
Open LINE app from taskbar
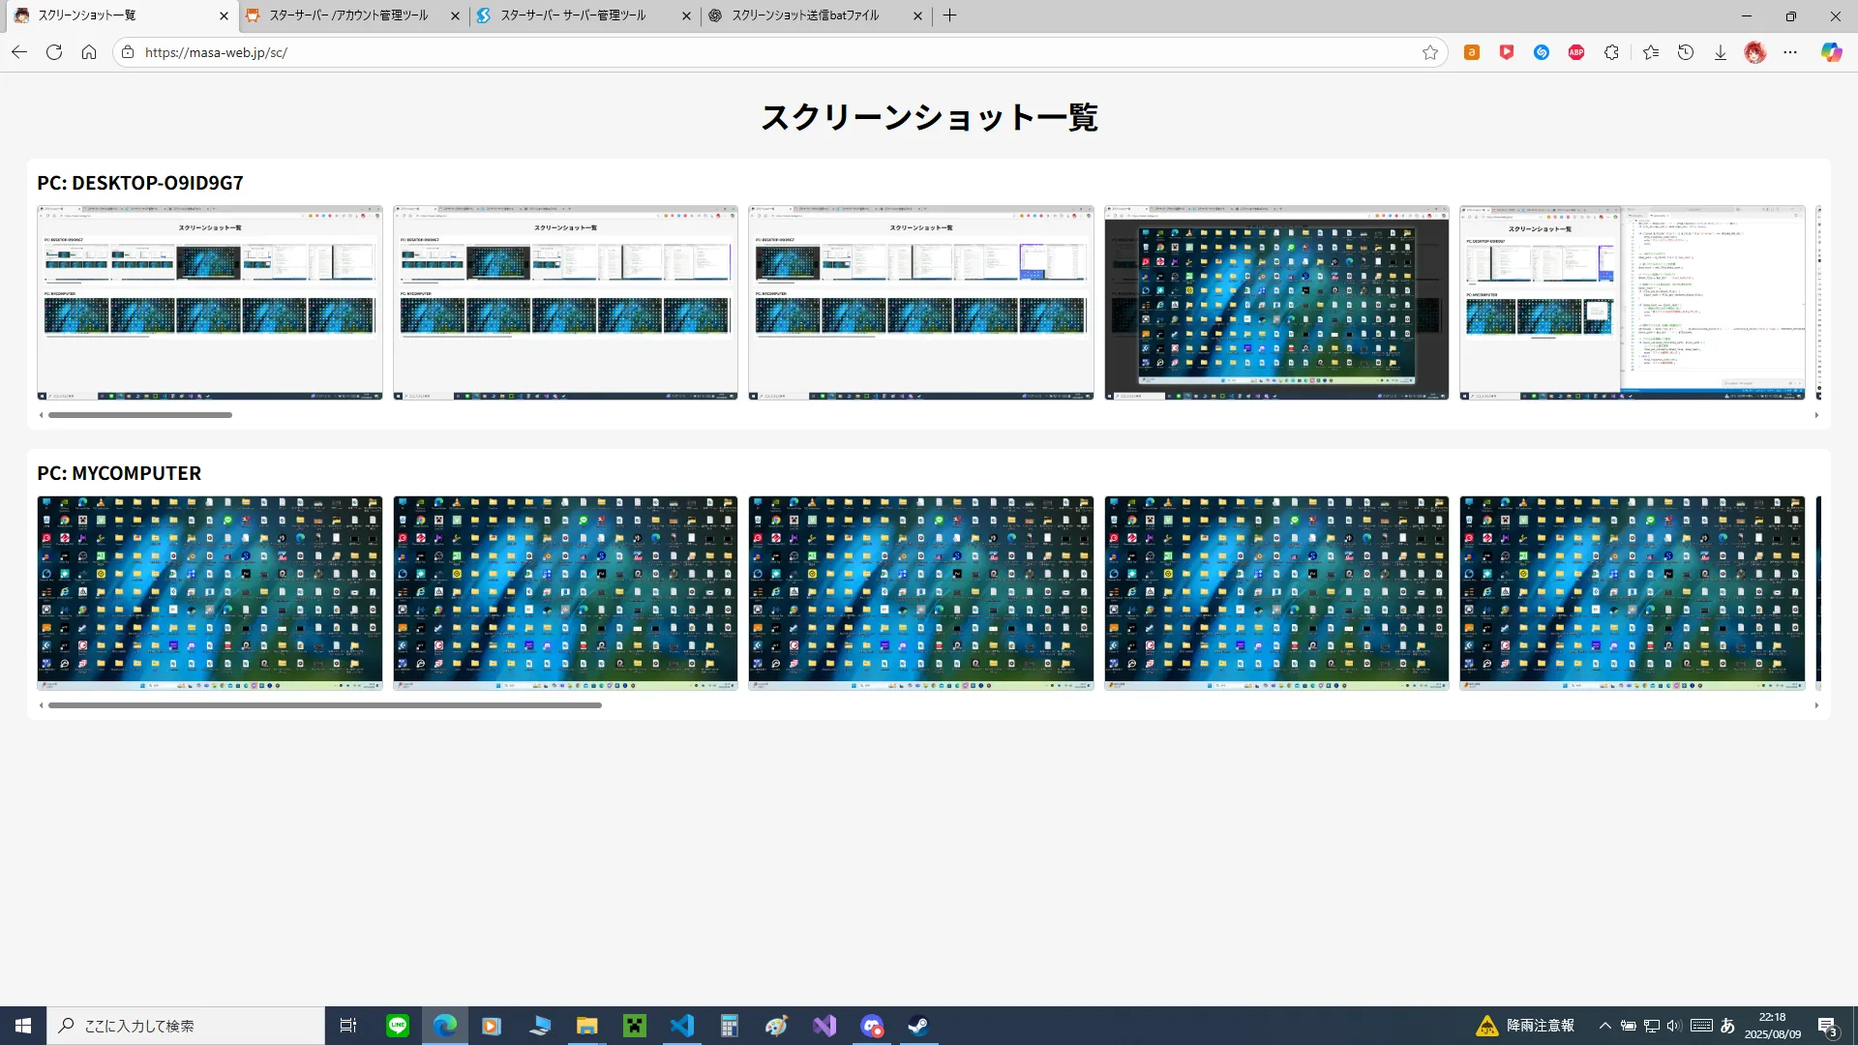(398, 1026)
